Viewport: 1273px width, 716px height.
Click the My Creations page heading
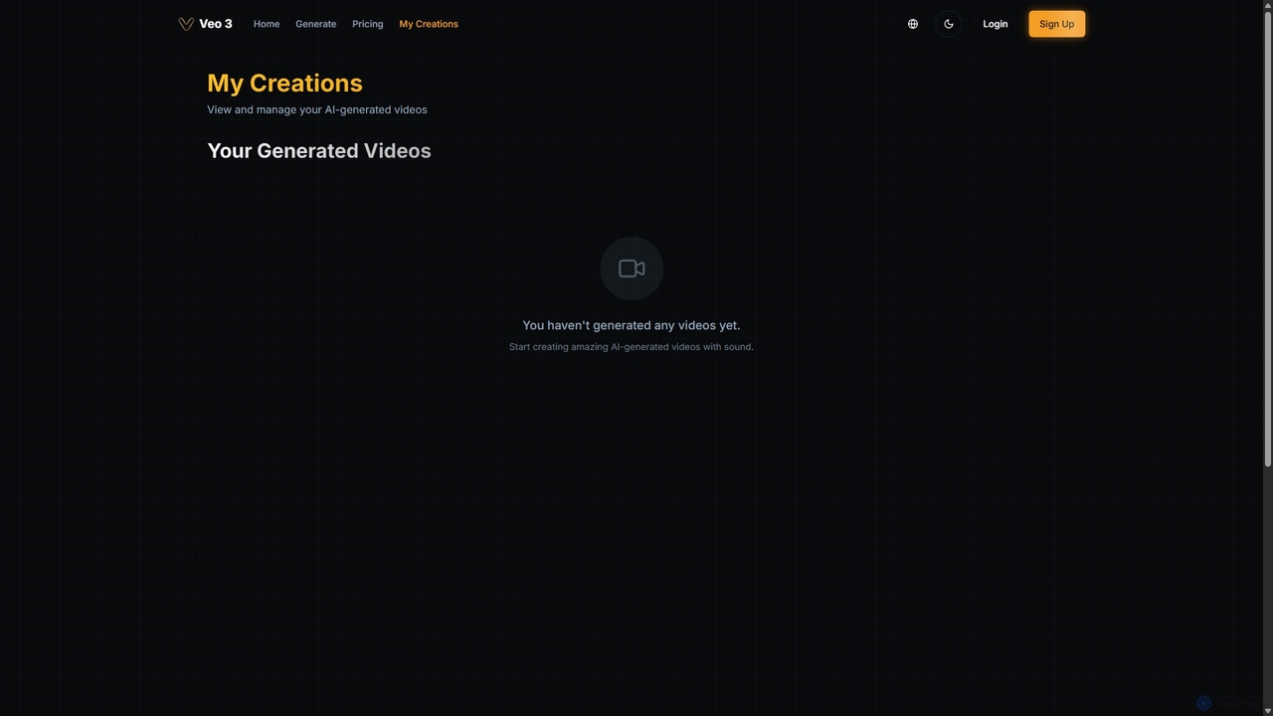(x=284, y=83)
